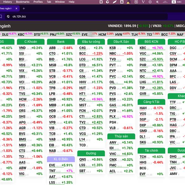This screenshot has width=185, height=185.
Task: Select PLX +6.92% stock row
Action: coord(121,117)
